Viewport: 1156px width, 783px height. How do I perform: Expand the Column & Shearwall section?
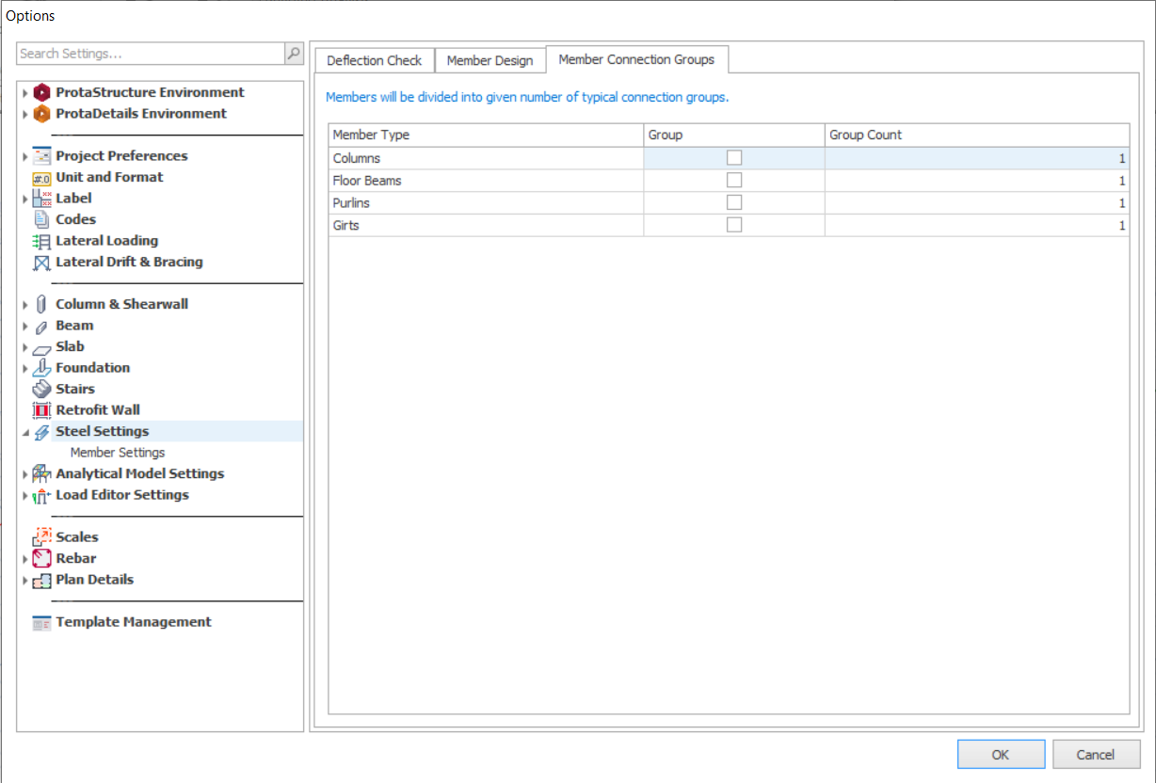coord(24,304)
